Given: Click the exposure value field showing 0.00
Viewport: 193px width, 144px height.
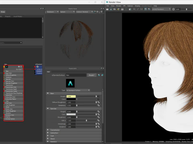Looking at the screenshot, I should point(178,9).
